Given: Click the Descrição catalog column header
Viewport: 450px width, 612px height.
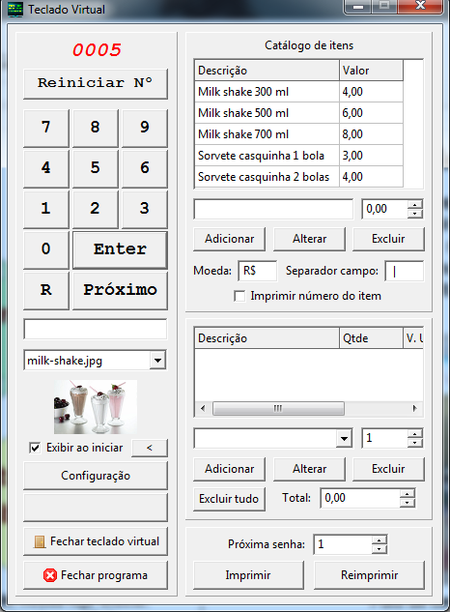Looking at the screenshot, I should pyautogui.click(x=267, y=71).
